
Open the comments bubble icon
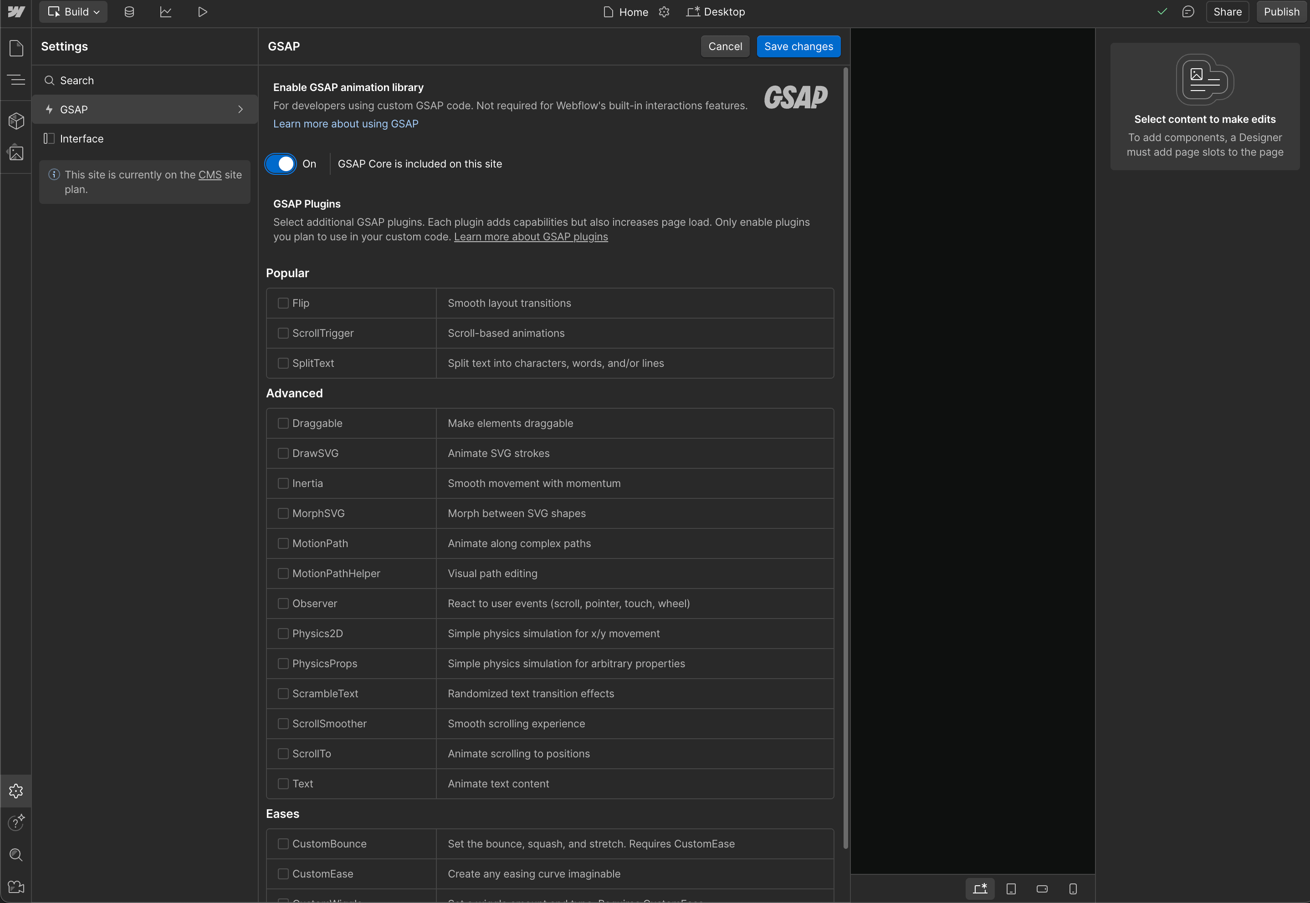(1188, 12)
